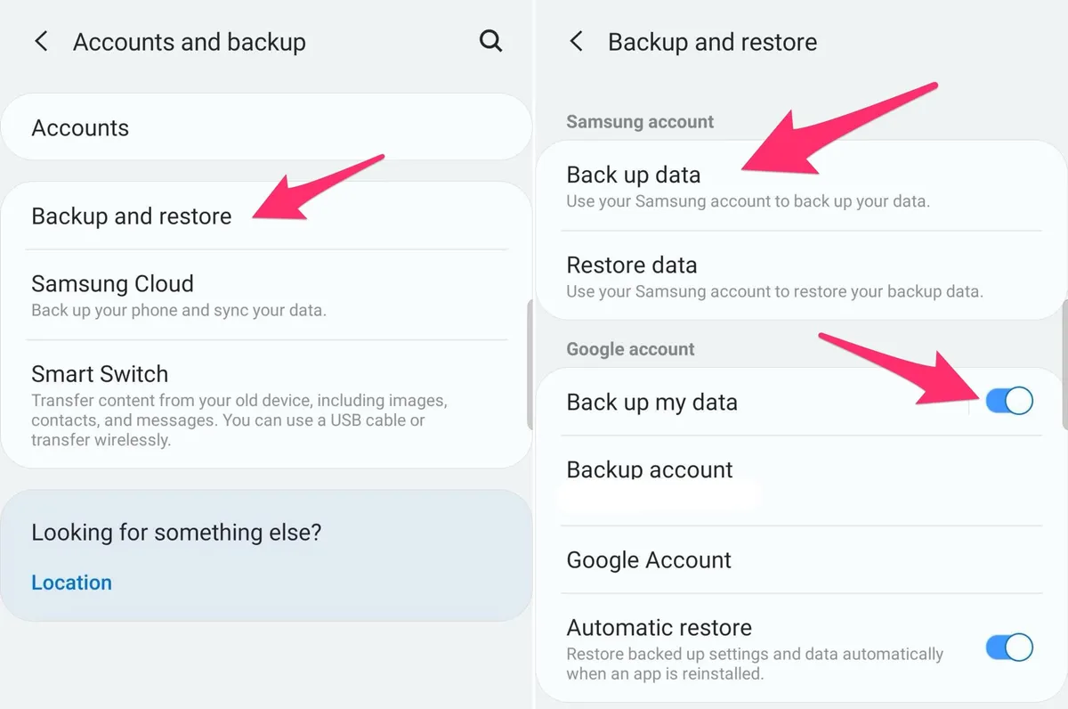Open the Location link
1068x709 pixels.
(x=71, y=582)
